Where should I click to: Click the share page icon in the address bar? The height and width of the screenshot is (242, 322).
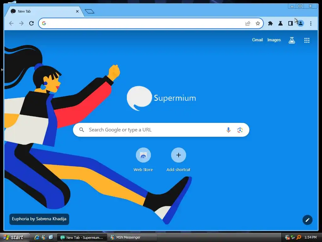pyautogui.click(x=248, y=23)
